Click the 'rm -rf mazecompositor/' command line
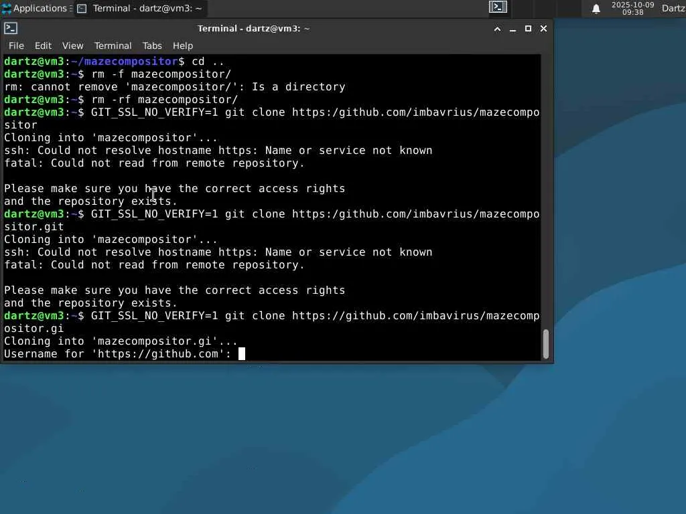 click(121, 100)
